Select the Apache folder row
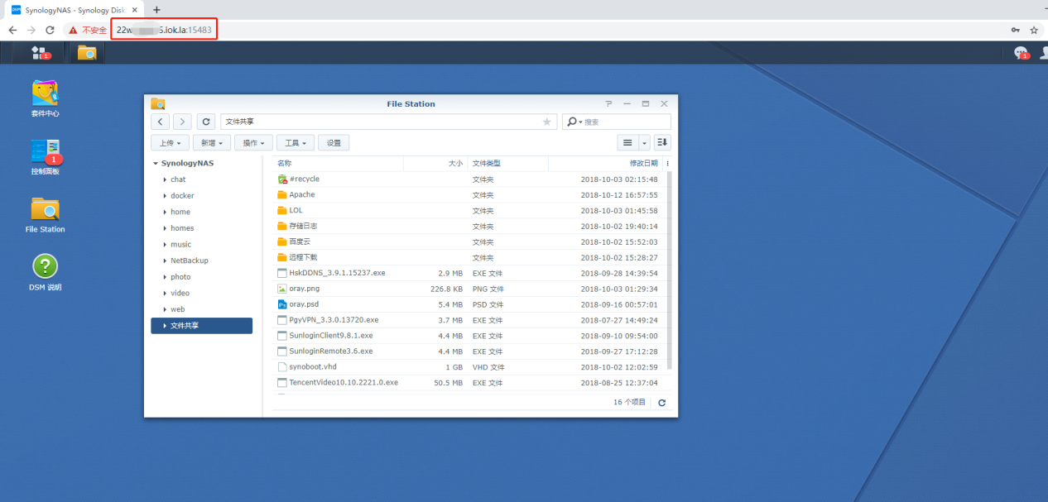Viewport: 1048px width, 502px height. (x=469, y=195)
